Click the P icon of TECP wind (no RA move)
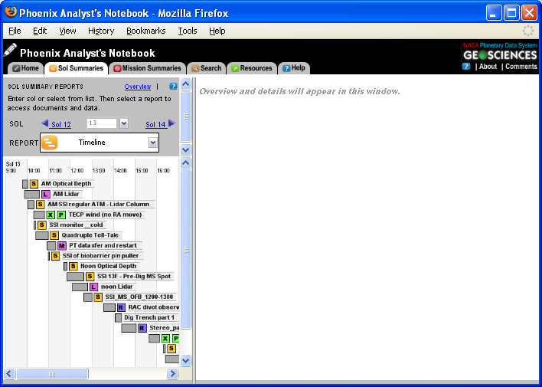Image resolution: width=542 pixels, height=387 pixels. (61, 215)
